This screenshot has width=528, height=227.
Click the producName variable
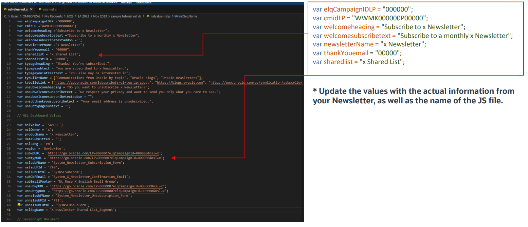click(x=35, y=135)
